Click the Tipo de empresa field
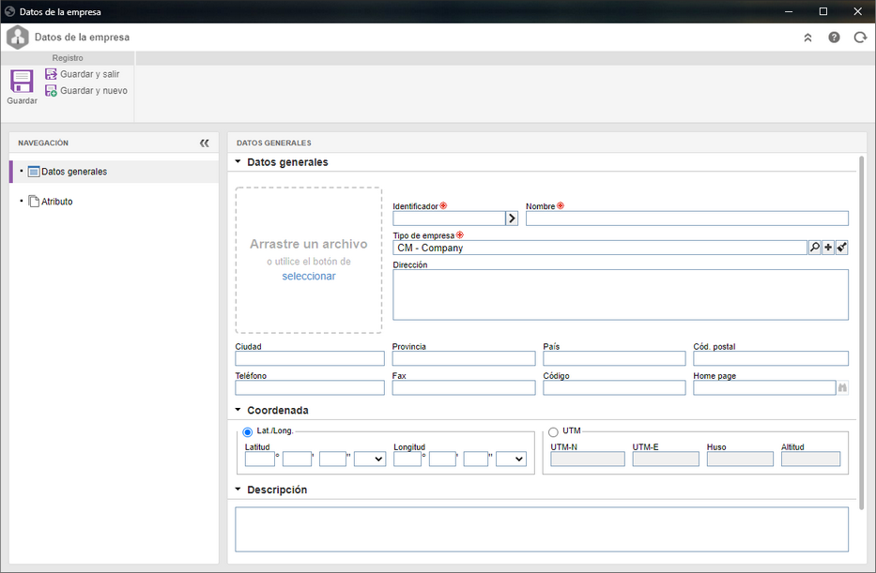The height and width of the screenshot is (573, 876). (600, 248)
